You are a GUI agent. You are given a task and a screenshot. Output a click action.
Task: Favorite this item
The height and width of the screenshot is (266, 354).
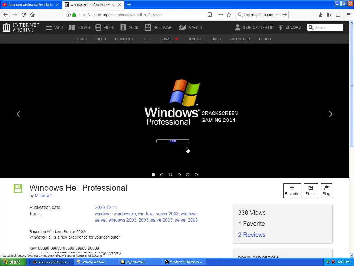[x=292, y=191]
